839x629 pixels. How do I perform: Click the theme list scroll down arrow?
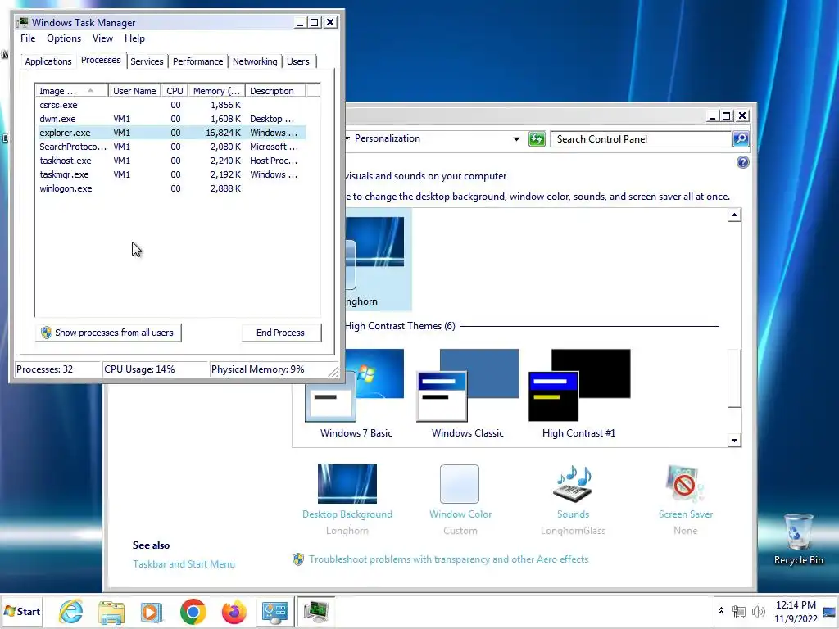734,441
